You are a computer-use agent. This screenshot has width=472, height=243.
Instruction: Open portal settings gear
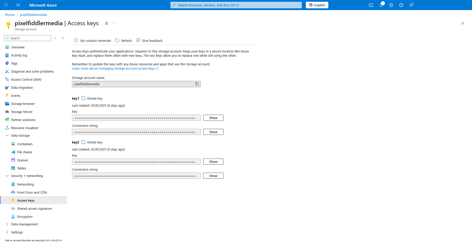click(x=391, y=5)
